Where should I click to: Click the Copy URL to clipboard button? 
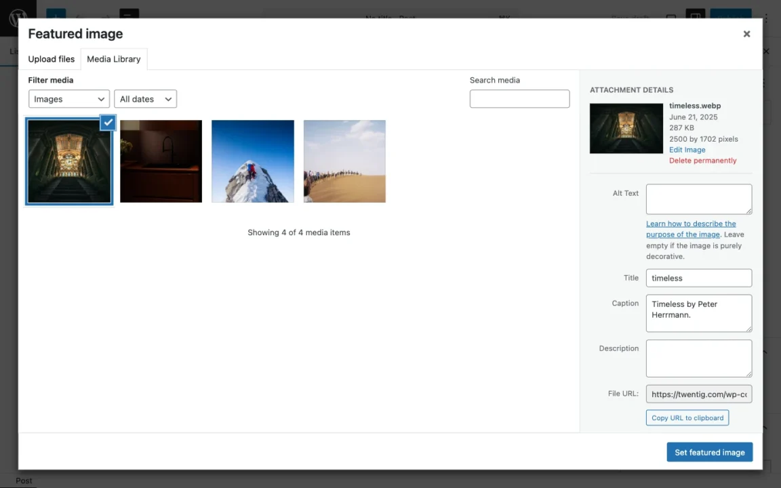(x=687, y=418)
